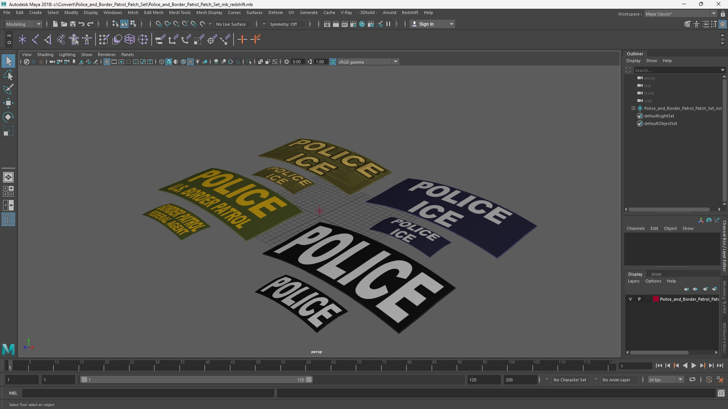
Task: Open the Outliner Display menu
Action: pyautogui.click(x=633, y=61)
